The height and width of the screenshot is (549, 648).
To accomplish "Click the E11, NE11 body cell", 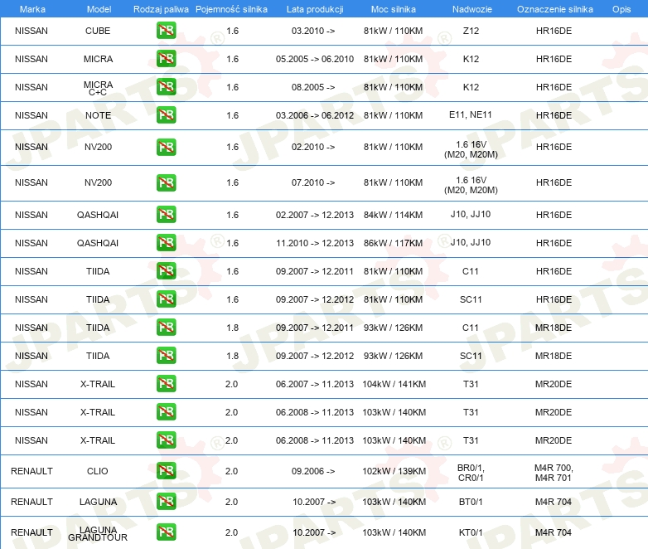I will tap(471, 114).
